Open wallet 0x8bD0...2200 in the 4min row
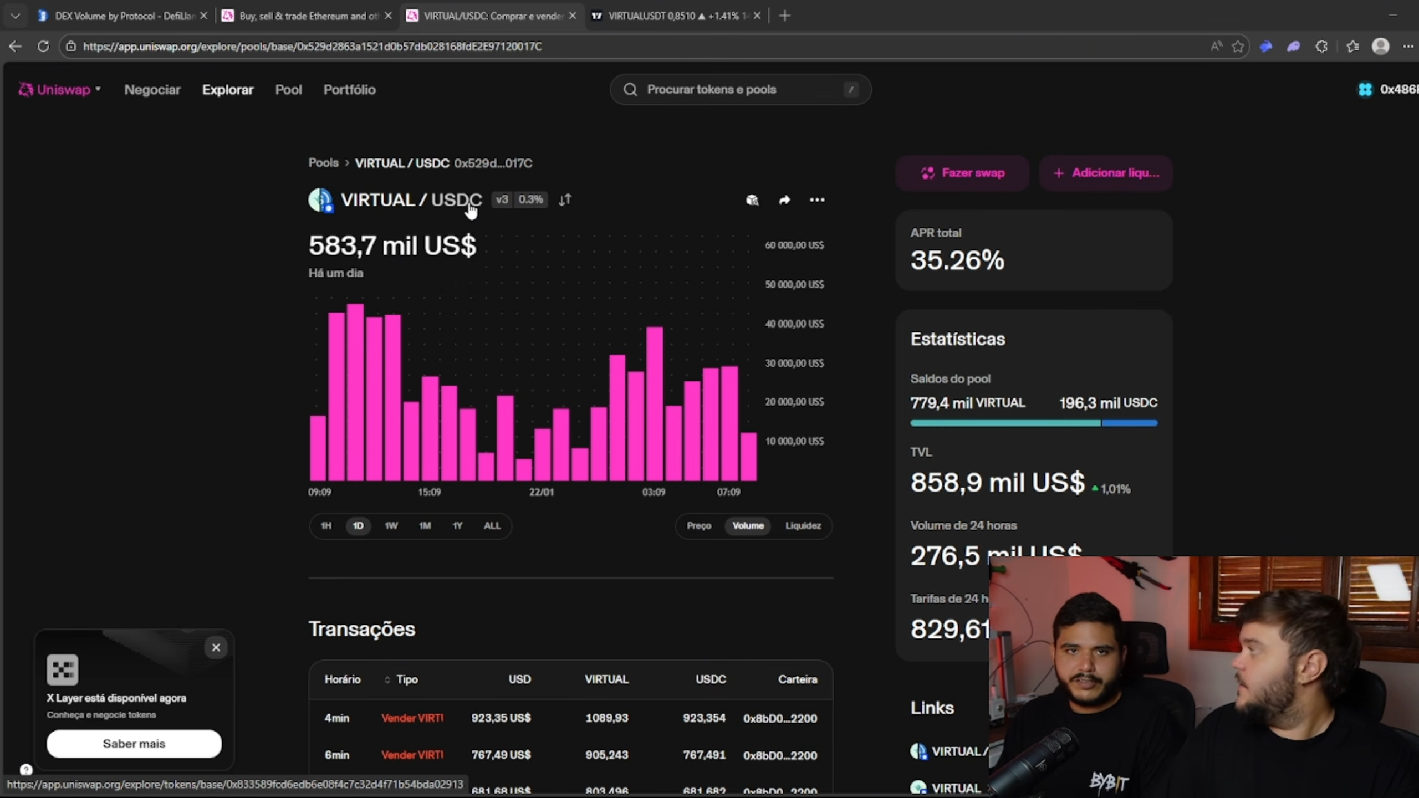The height and width of the screenshot is (798, 1419). 780,718
